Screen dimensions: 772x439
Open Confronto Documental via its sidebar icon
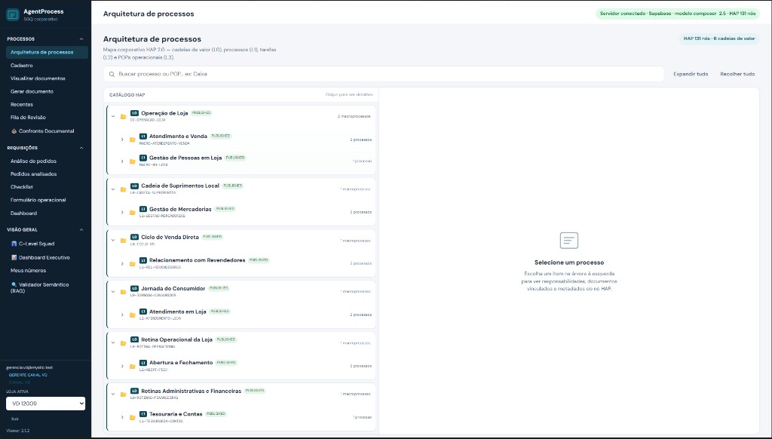tap(14, 131)
